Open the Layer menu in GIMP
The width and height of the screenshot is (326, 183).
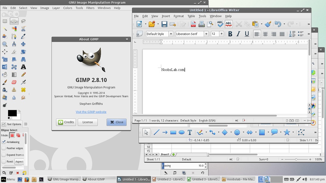[x=56, y=8]
